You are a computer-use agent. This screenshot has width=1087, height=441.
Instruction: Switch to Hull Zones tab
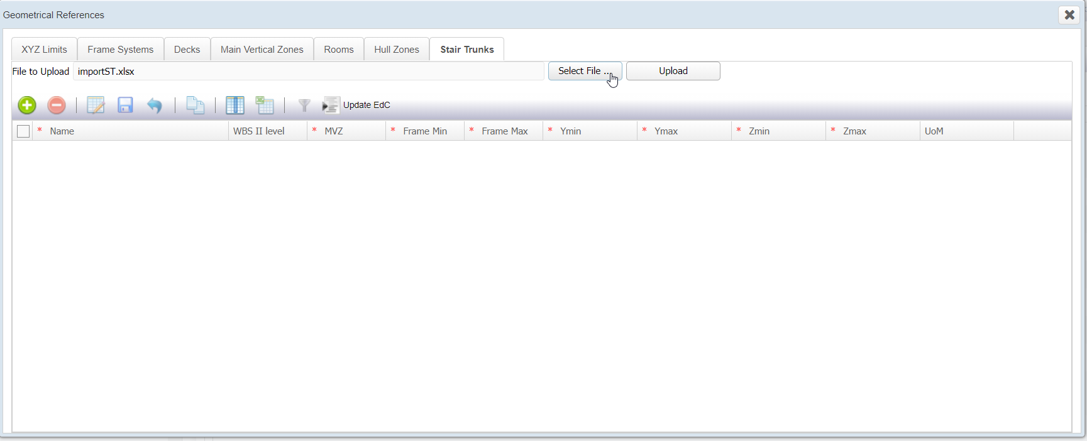click(x=397, y=49)
